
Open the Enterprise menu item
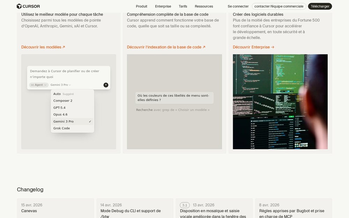[x=163, y=6]
